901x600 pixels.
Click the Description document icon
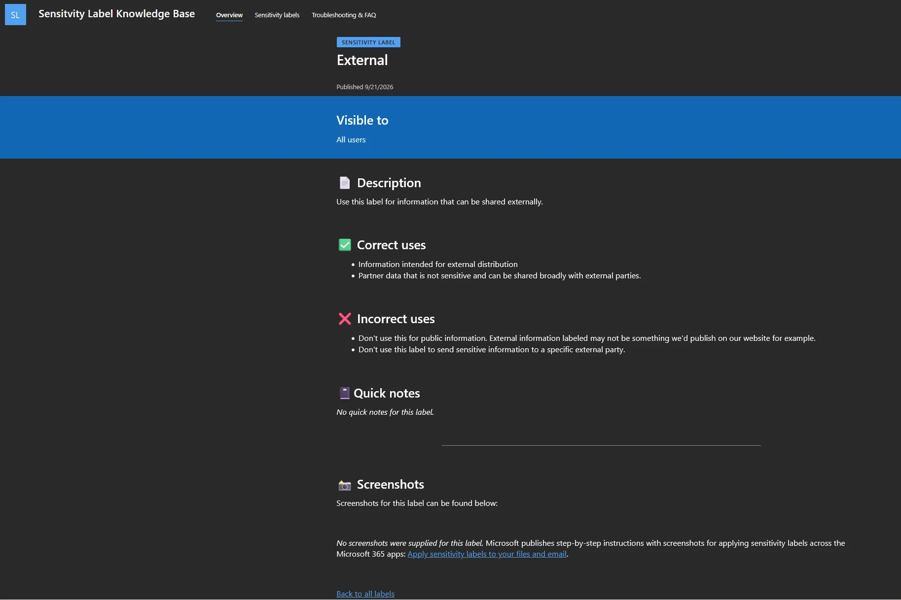coord(345,183)
